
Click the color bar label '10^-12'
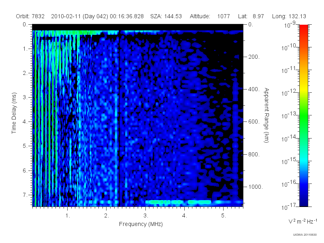tap(289, 93)
